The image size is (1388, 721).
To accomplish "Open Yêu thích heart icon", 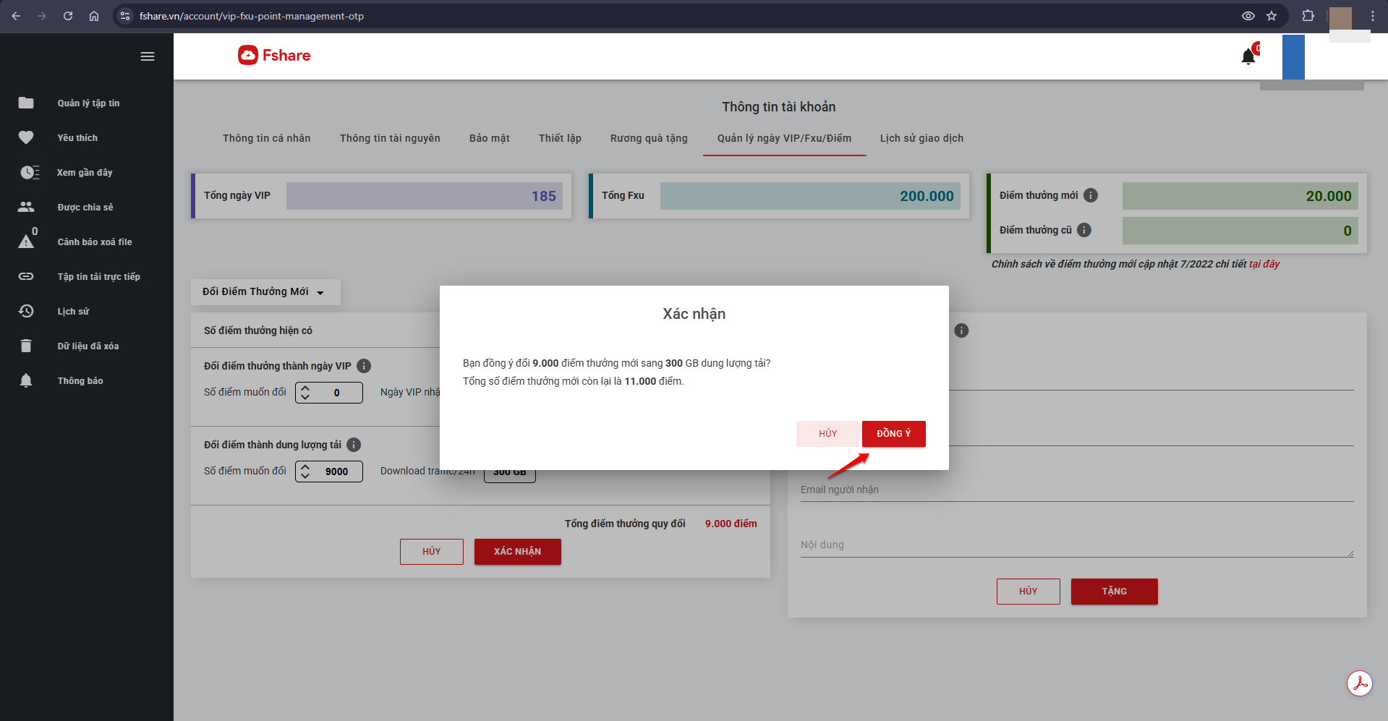I will pyautogui.click(x=26, y=137).
